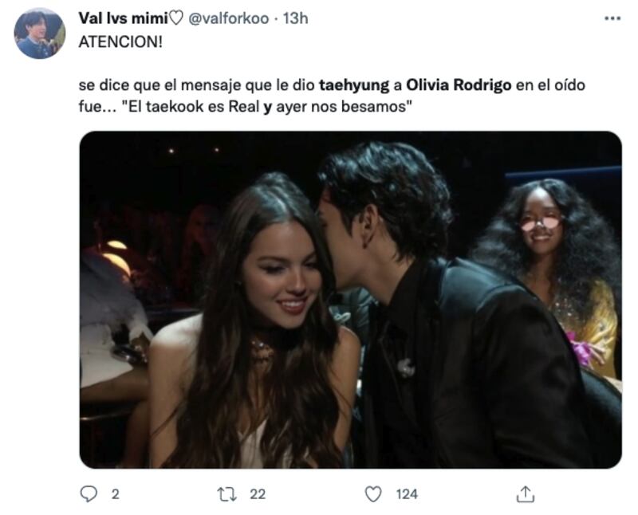This screenshot has height=515, width=638.
Task: Click the retweet count showing 22
Action: (x=257, y=494)
